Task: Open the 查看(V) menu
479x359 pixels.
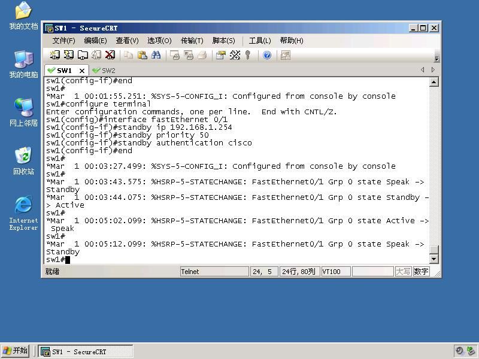Action: (127, 41)
